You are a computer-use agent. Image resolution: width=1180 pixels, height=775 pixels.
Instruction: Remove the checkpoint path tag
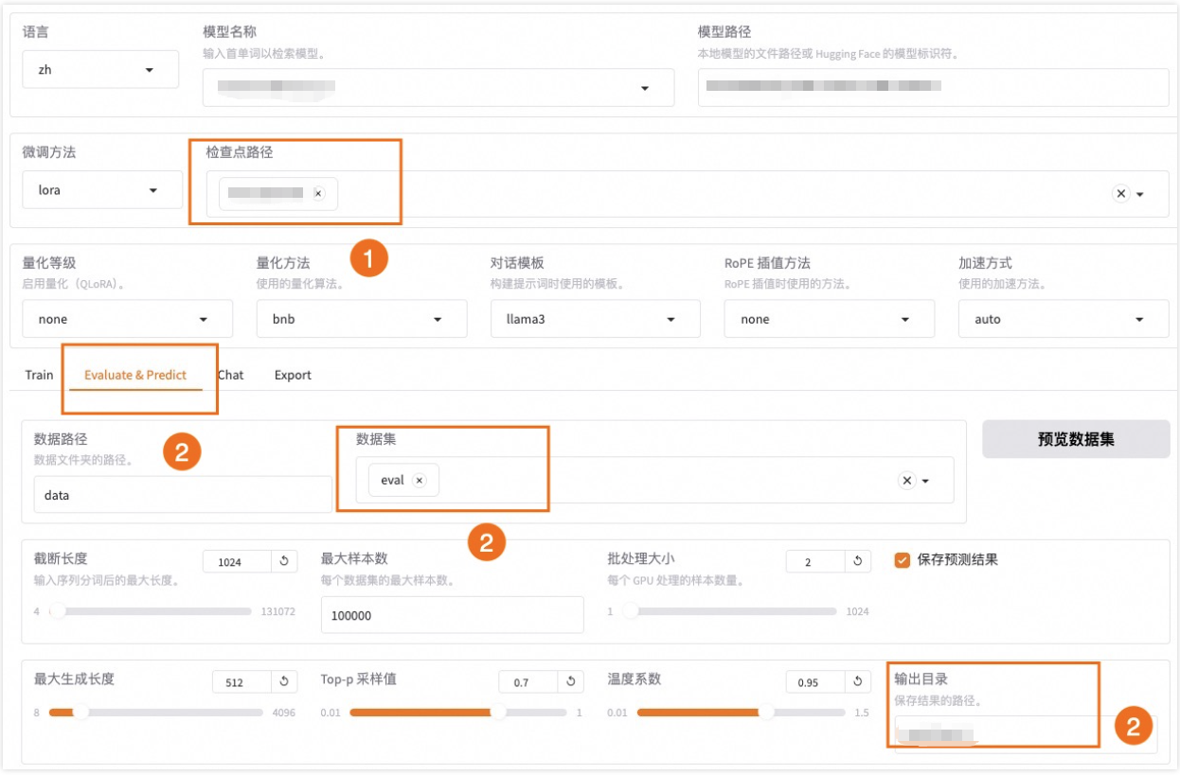(318, 193)
